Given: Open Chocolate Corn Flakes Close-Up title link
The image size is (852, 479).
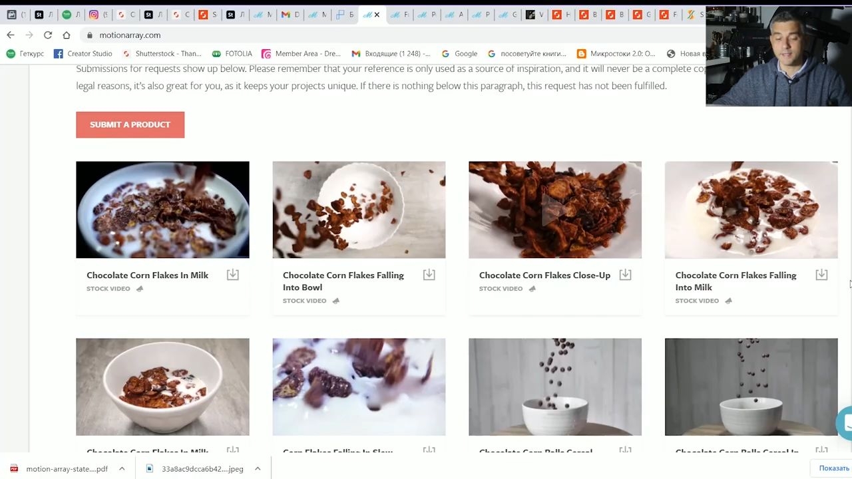Looking at the screenshot, I should click(544, 275).
